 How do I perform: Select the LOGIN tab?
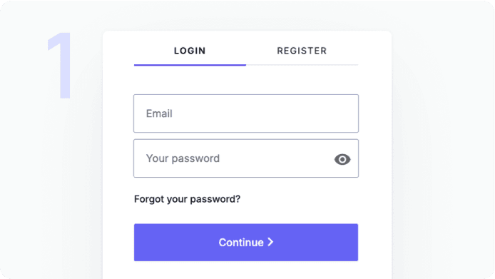tap(190, 51)
